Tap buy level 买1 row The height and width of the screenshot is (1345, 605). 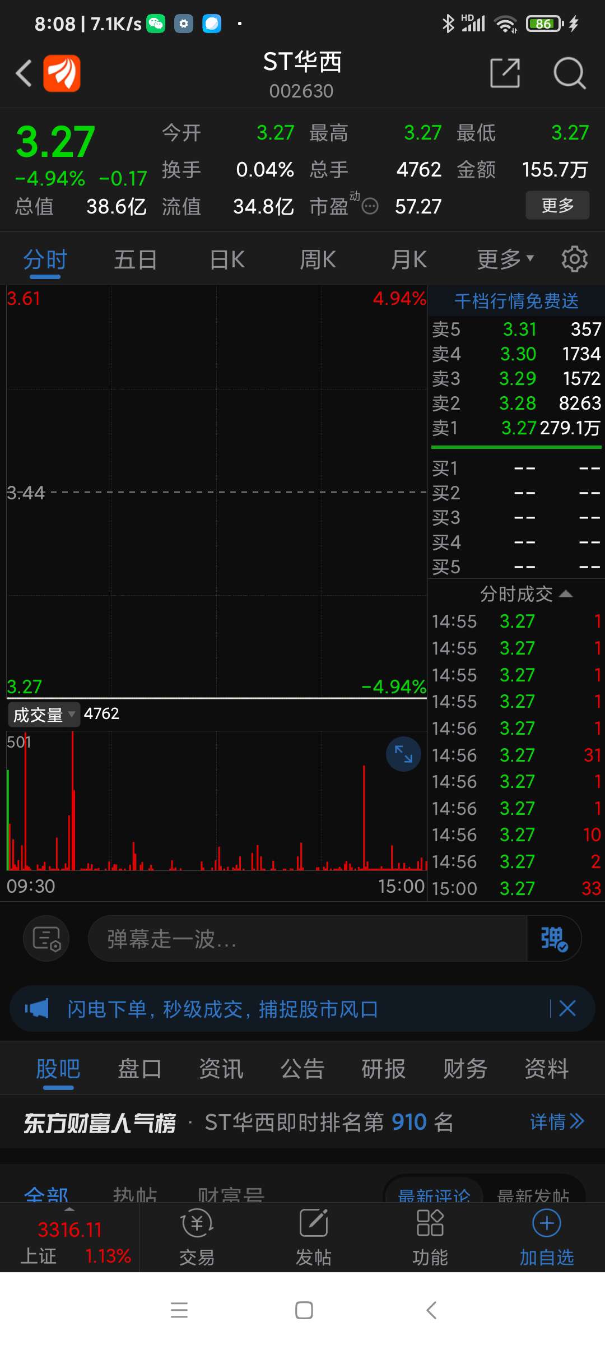click(516, 469)
